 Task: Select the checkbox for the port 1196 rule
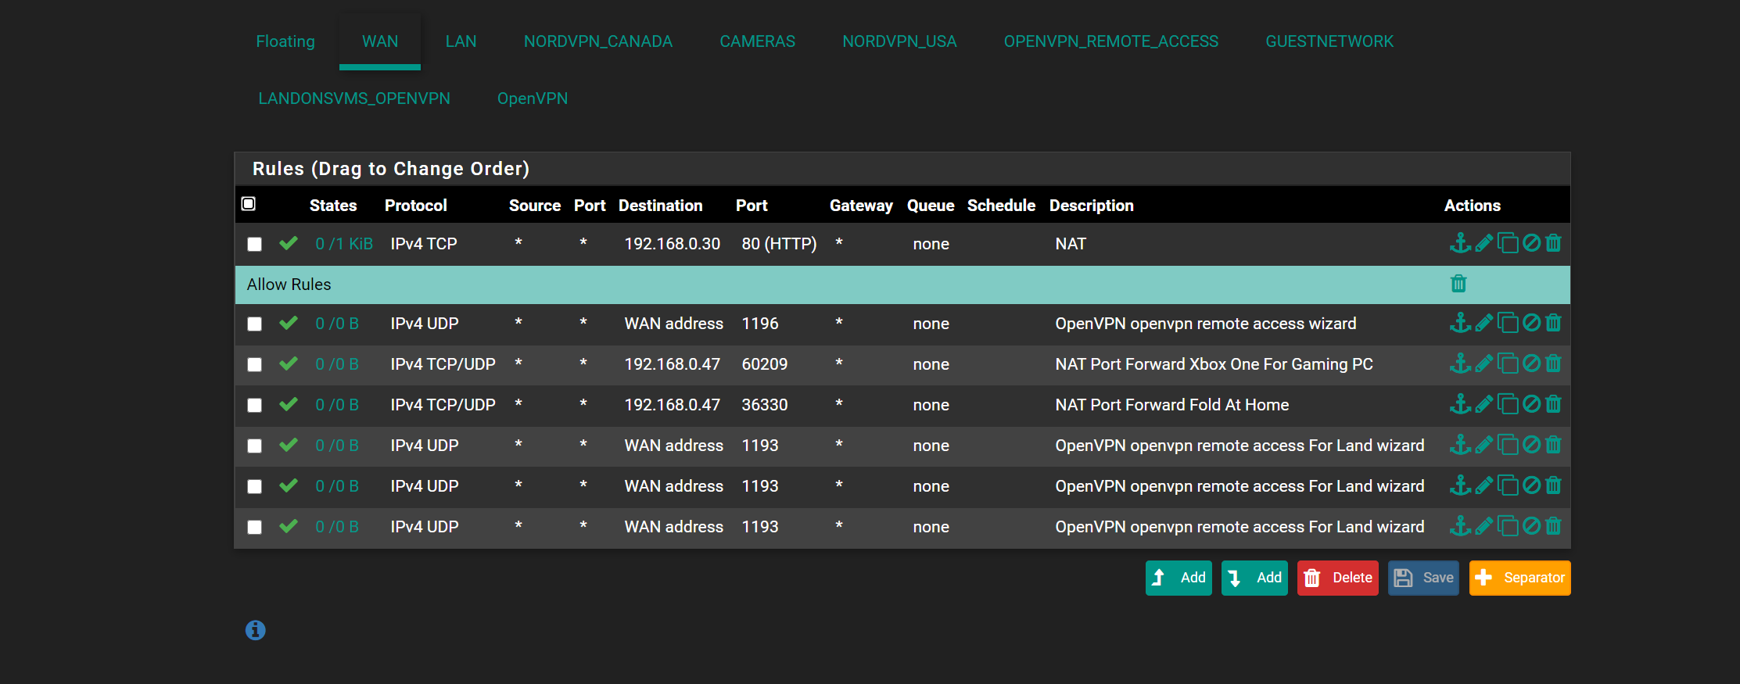254,324
